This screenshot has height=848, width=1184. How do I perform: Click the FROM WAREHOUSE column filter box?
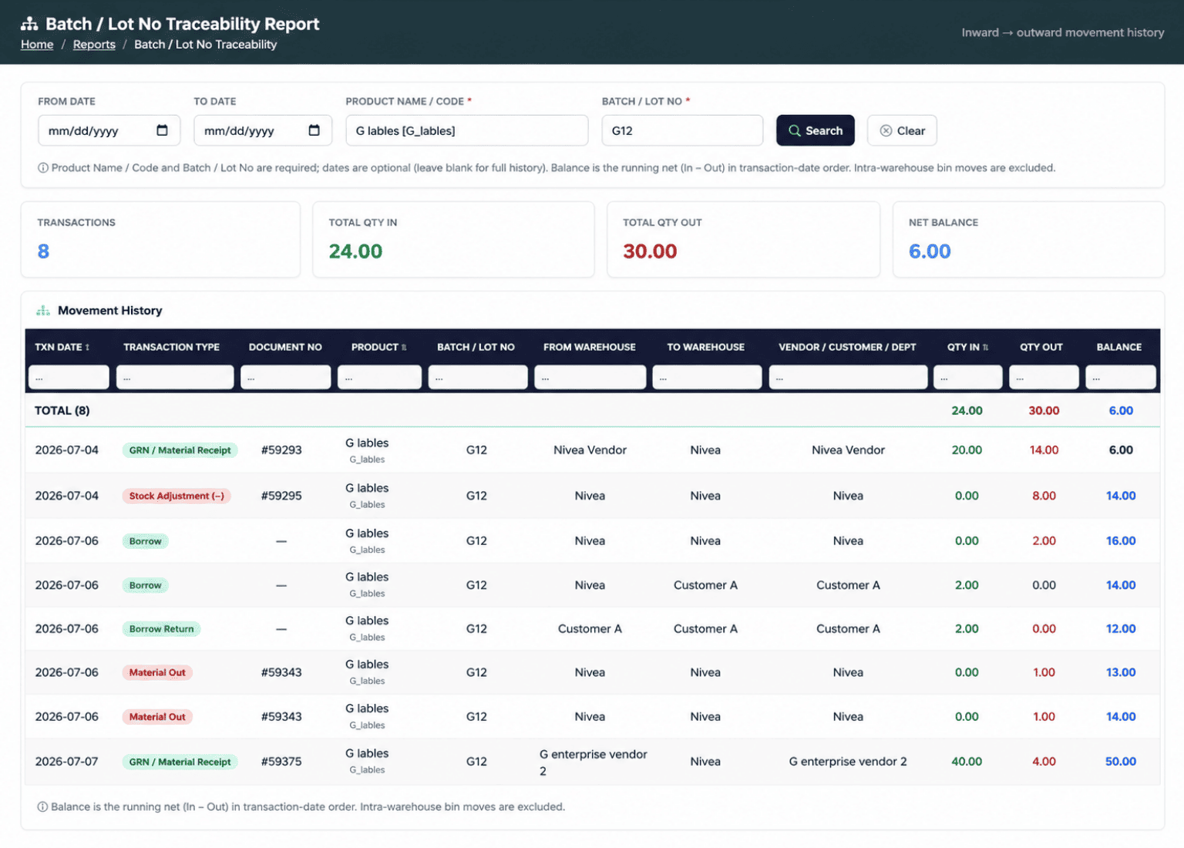click(x=590, y=378)
